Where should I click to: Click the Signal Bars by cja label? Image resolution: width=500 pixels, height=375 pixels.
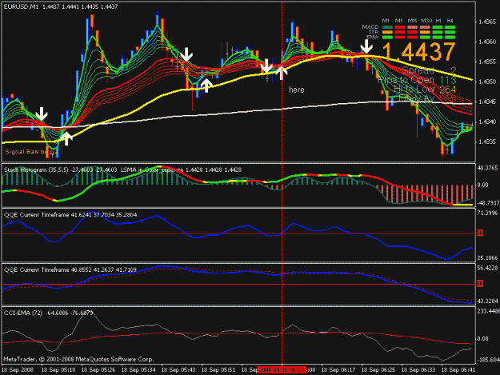tap(31, 152)
